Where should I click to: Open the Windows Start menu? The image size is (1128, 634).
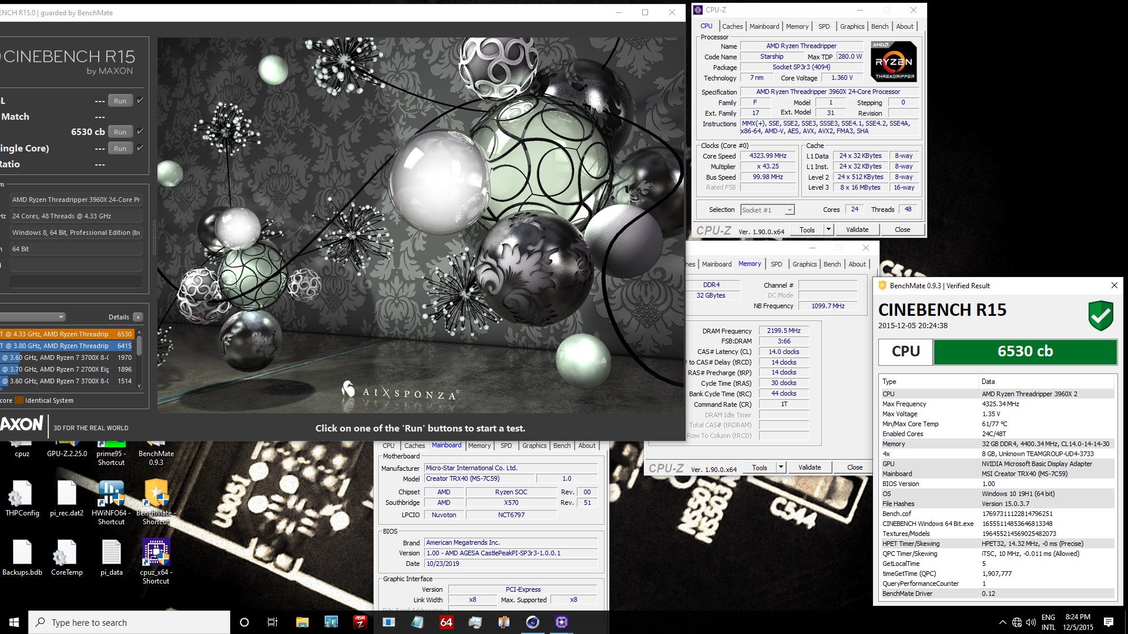(x=14, y=622)
